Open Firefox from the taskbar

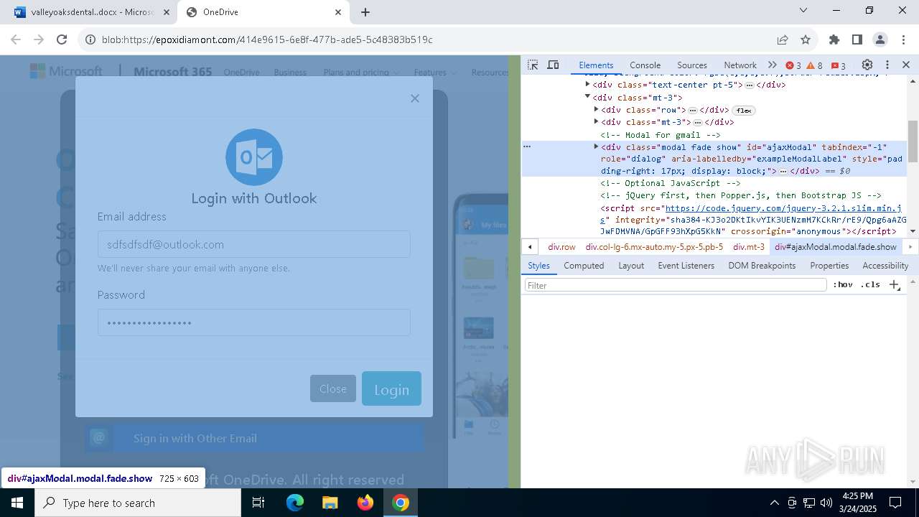[365, 503]
